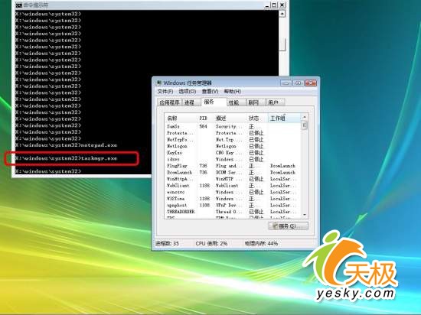Select the NetTcpPo... service name
This screenshot has width=421, height=315.
click(180, 139)
